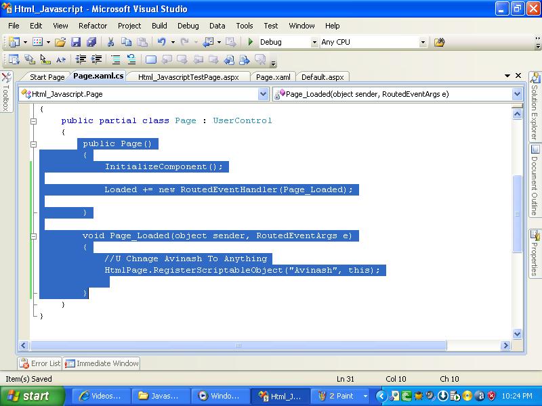Click the horizontal scrollbar thumb
Screen dimensions: 542x406
238,345
